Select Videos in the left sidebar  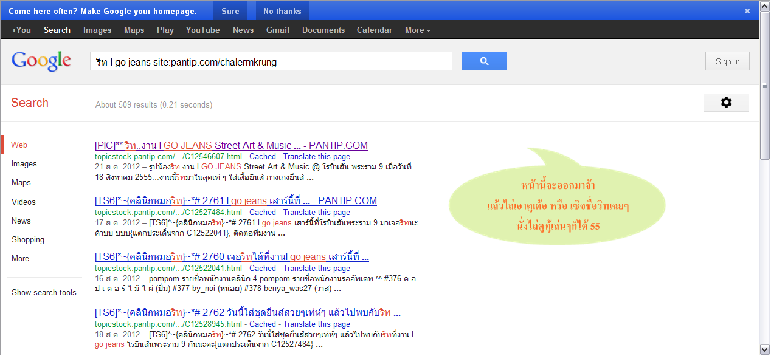click(24, 202)
